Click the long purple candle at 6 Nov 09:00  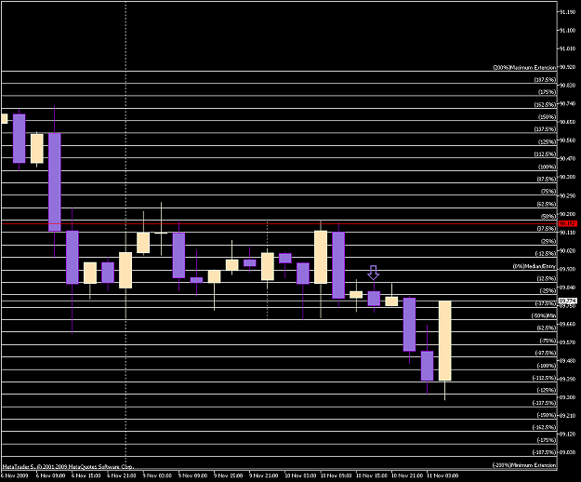click(55, 181)
